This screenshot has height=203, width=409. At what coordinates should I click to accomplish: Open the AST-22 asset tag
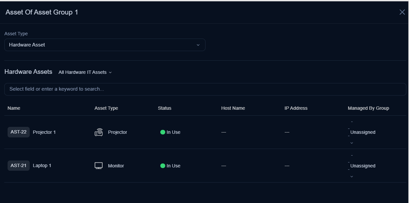click(18, 132)
